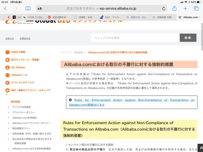Open 知的財産権（IPR）保護に関する方針 item

click(x=32, y=134)
